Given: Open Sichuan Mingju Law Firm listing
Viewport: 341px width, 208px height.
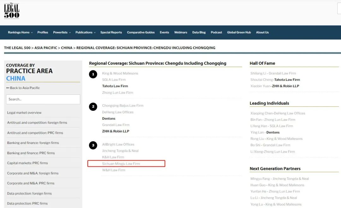Looking at the screenshot, I should [121, 164].
